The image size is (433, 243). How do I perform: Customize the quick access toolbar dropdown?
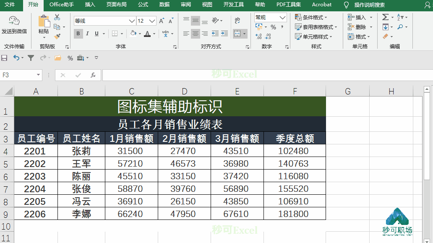(97, 58)
